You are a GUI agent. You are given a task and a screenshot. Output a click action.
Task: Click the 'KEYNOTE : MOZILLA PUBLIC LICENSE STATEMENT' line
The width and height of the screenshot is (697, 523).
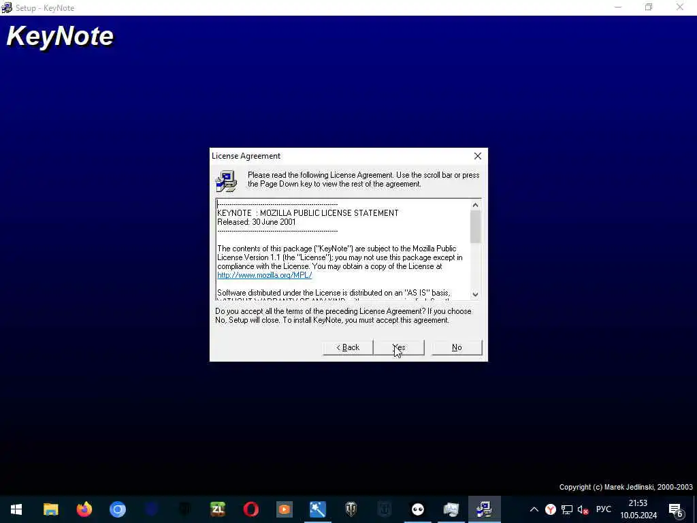coord(308,213)
